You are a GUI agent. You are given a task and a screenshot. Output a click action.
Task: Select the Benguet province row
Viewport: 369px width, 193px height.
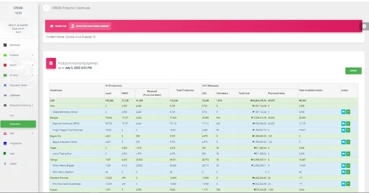(x=203, y=117)
